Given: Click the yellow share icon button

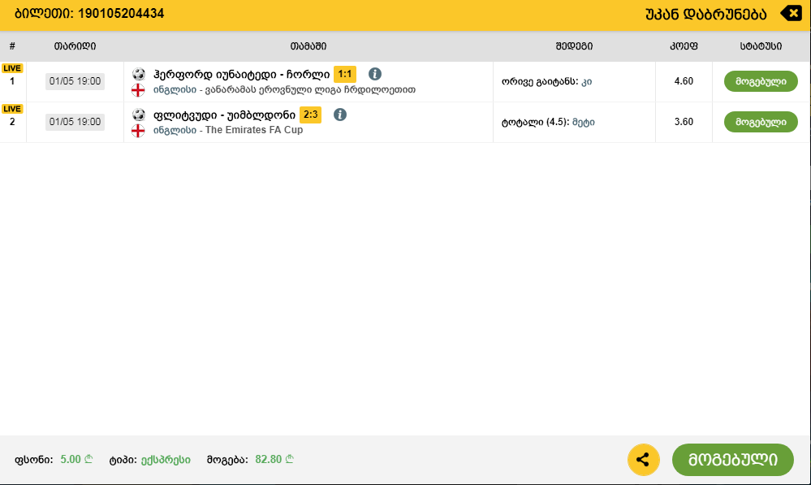Looking at the screenshot, I should (x=644, y=460).
